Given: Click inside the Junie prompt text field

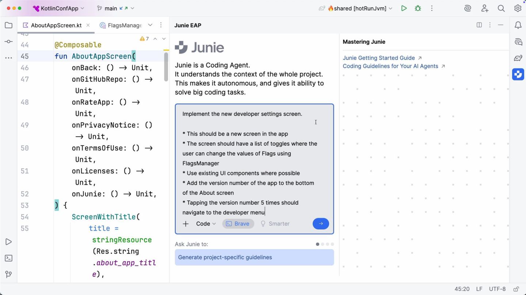Looking at the screenshot, I should pos(254,163).
